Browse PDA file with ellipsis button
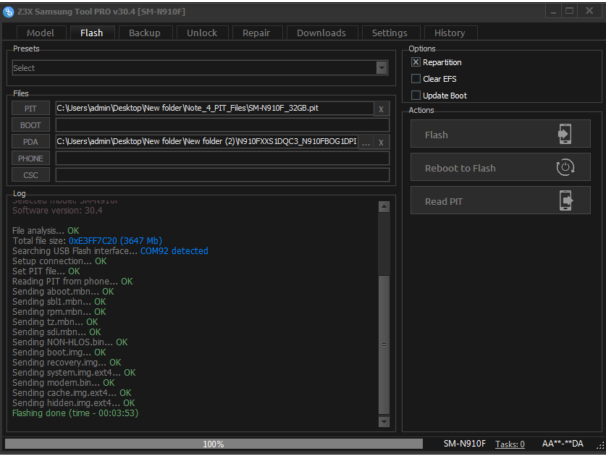The width and height of the screenshot is (606, 456). 366,142
